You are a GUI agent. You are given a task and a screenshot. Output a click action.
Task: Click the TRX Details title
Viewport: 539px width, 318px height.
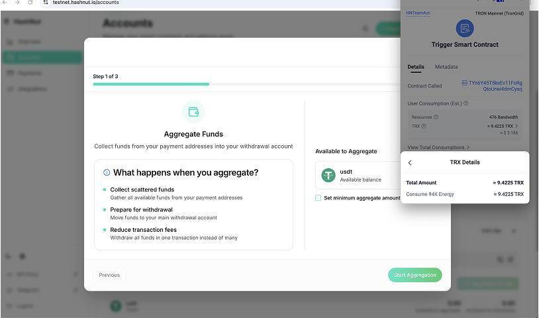465,162
